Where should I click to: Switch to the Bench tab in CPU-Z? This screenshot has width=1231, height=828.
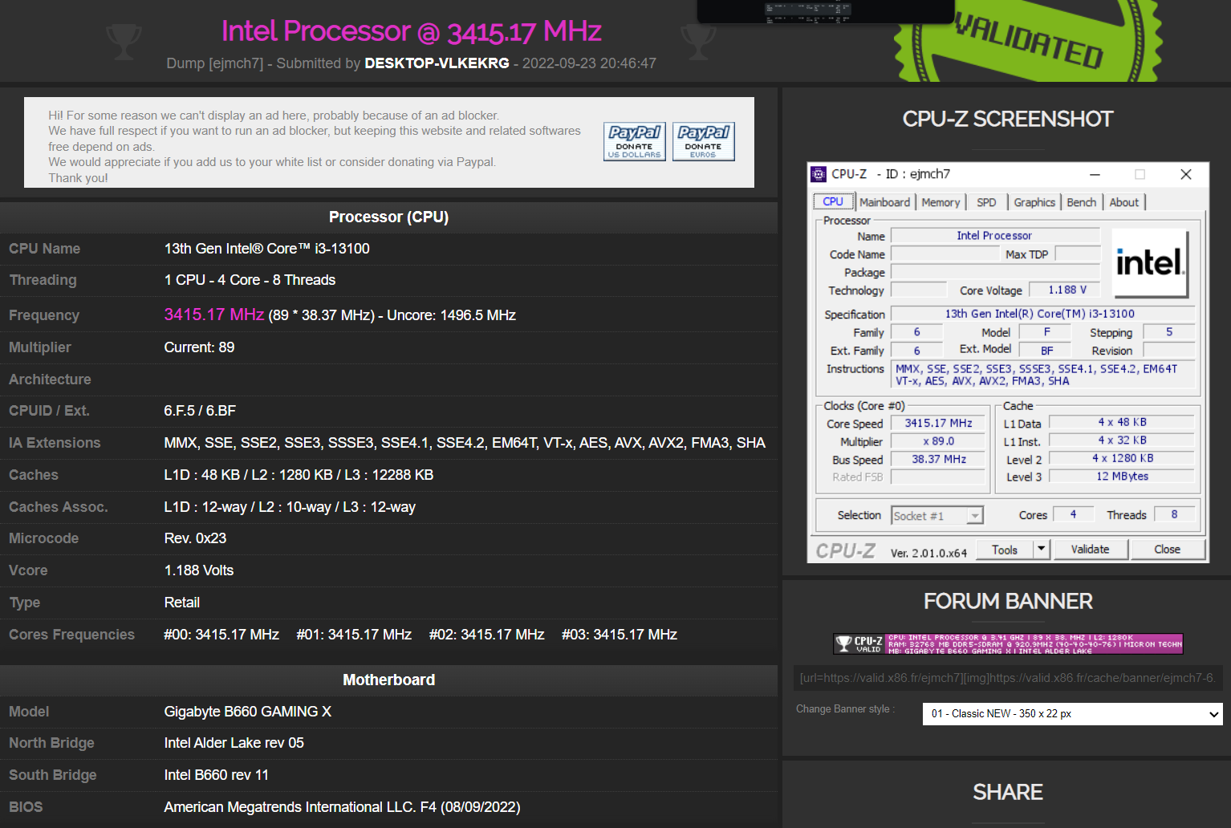pos(1081,201)
